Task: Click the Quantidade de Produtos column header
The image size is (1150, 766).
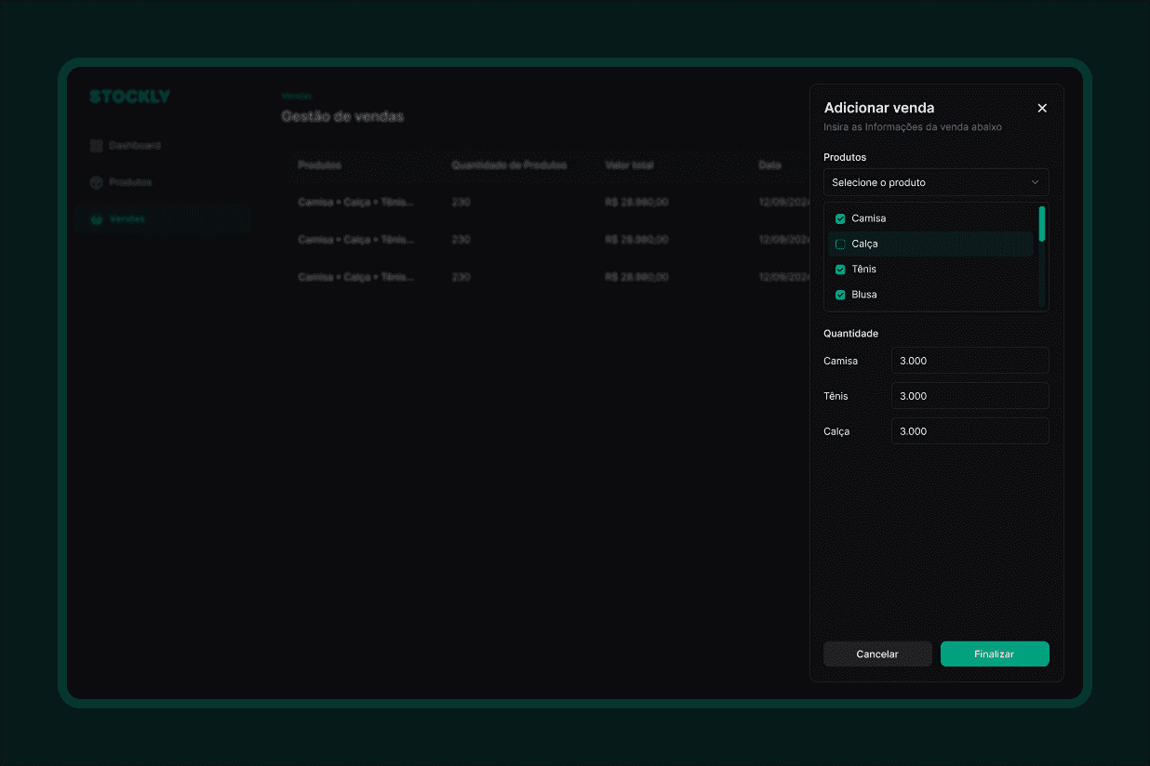Action: (x=509, y=165)
